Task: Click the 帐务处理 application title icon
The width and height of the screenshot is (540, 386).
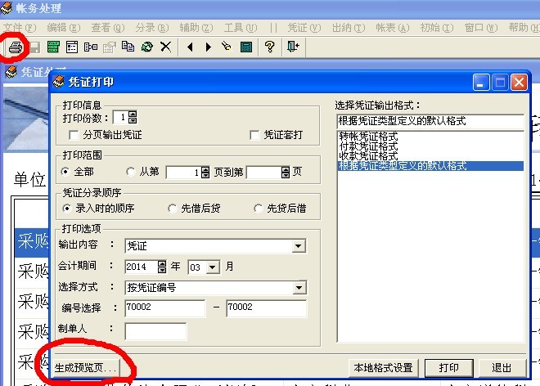Action: (x=6, y=7)
